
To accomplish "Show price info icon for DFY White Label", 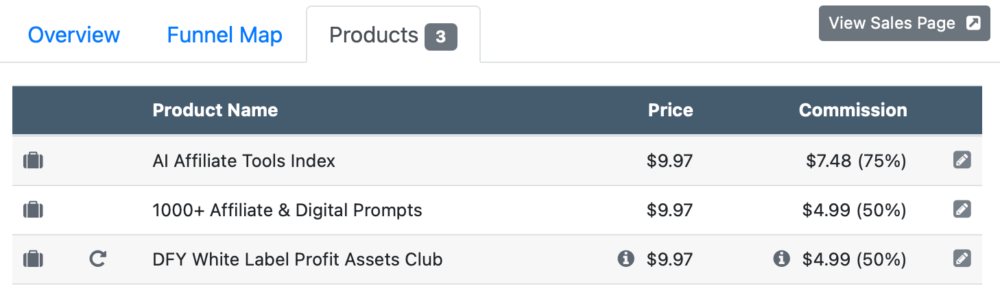I will pyautogui.click(x=626, y=259).
